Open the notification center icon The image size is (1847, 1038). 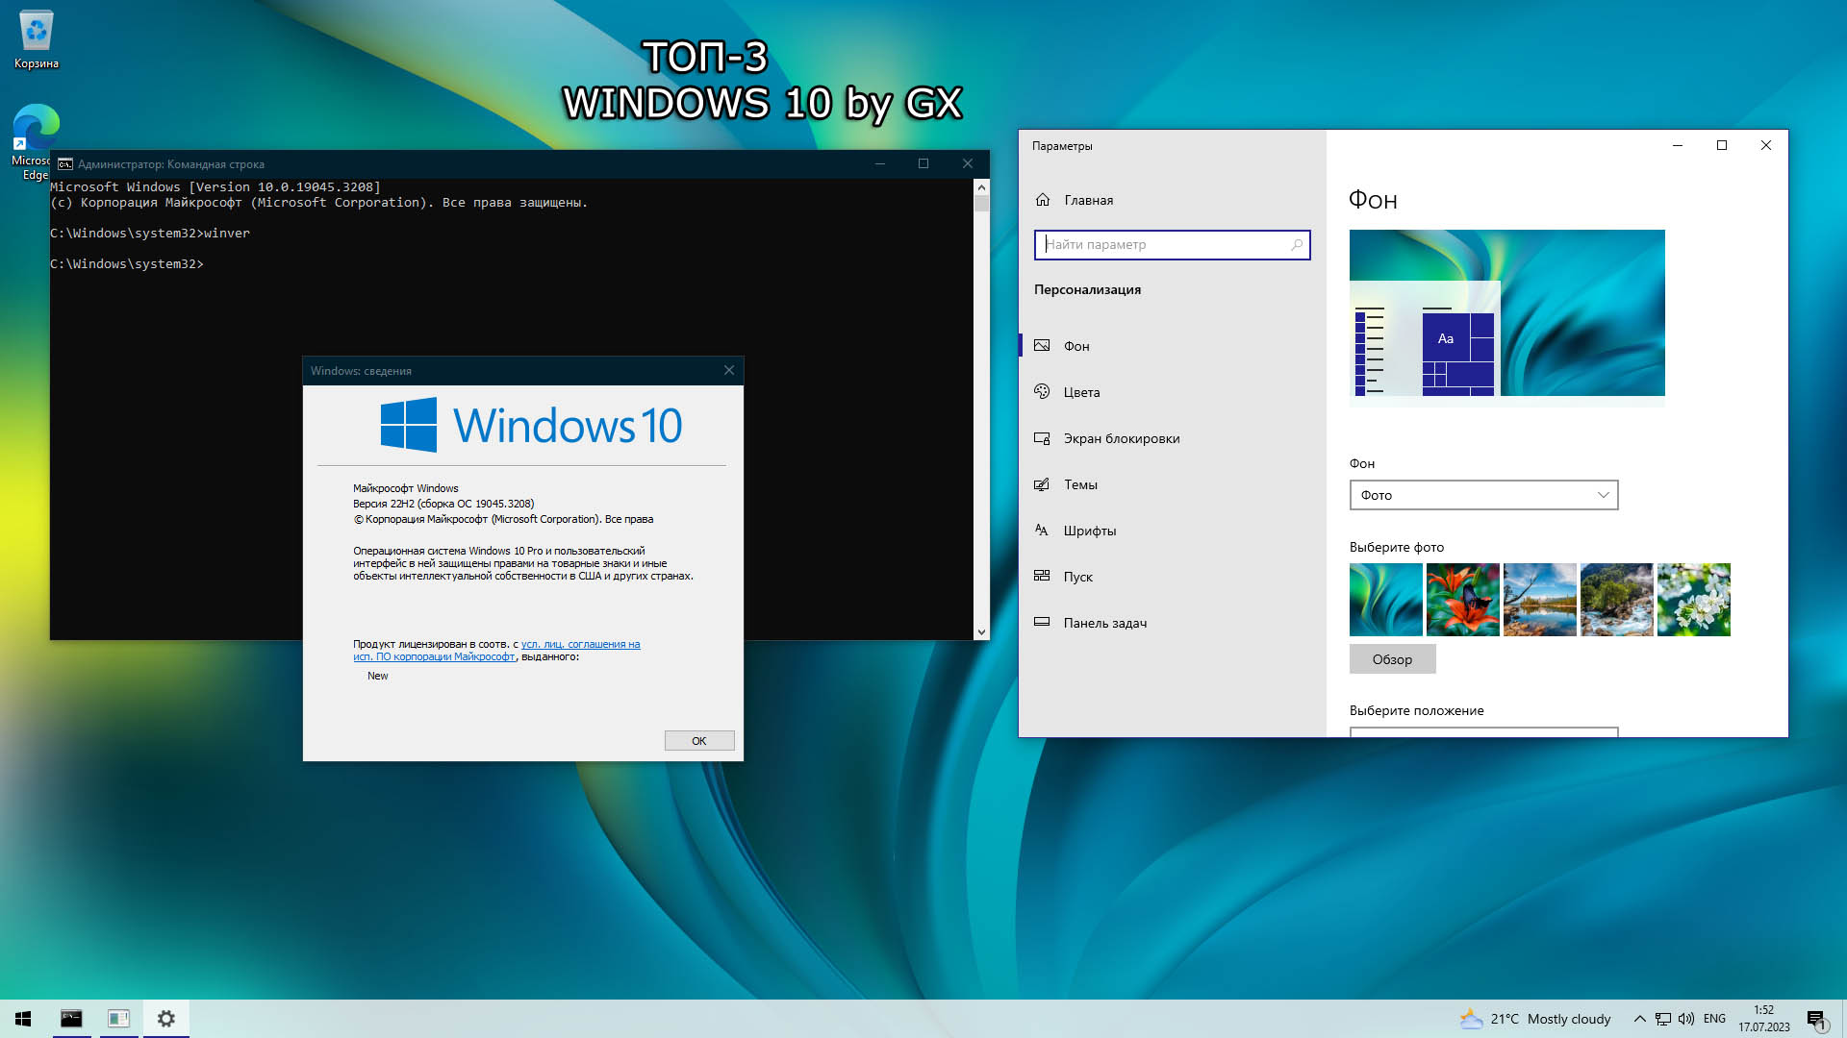(x=1816, y=1019)
